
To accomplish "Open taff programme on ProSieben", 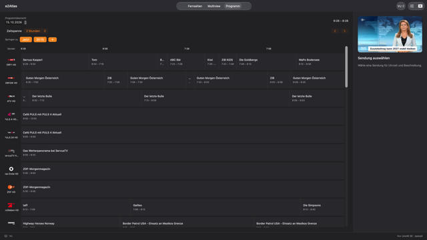I will click(x=75, y=207).
